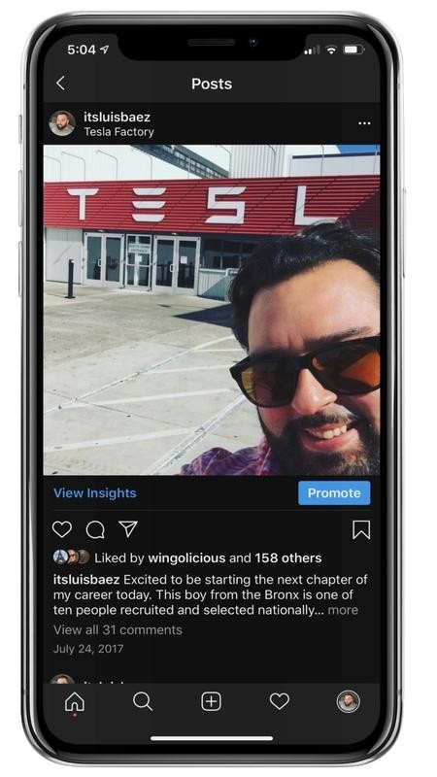437x777 pixels.
Task: Open wingolicious profile from likes line
Action: 186,557
